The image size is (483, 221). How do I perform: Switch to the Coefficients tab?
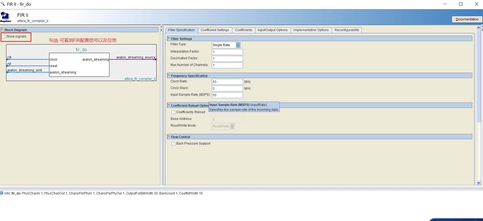pos(244,30)
